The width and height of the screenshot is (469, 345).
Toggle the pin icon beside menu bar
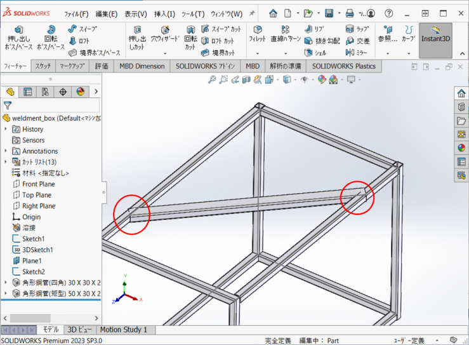252,13
